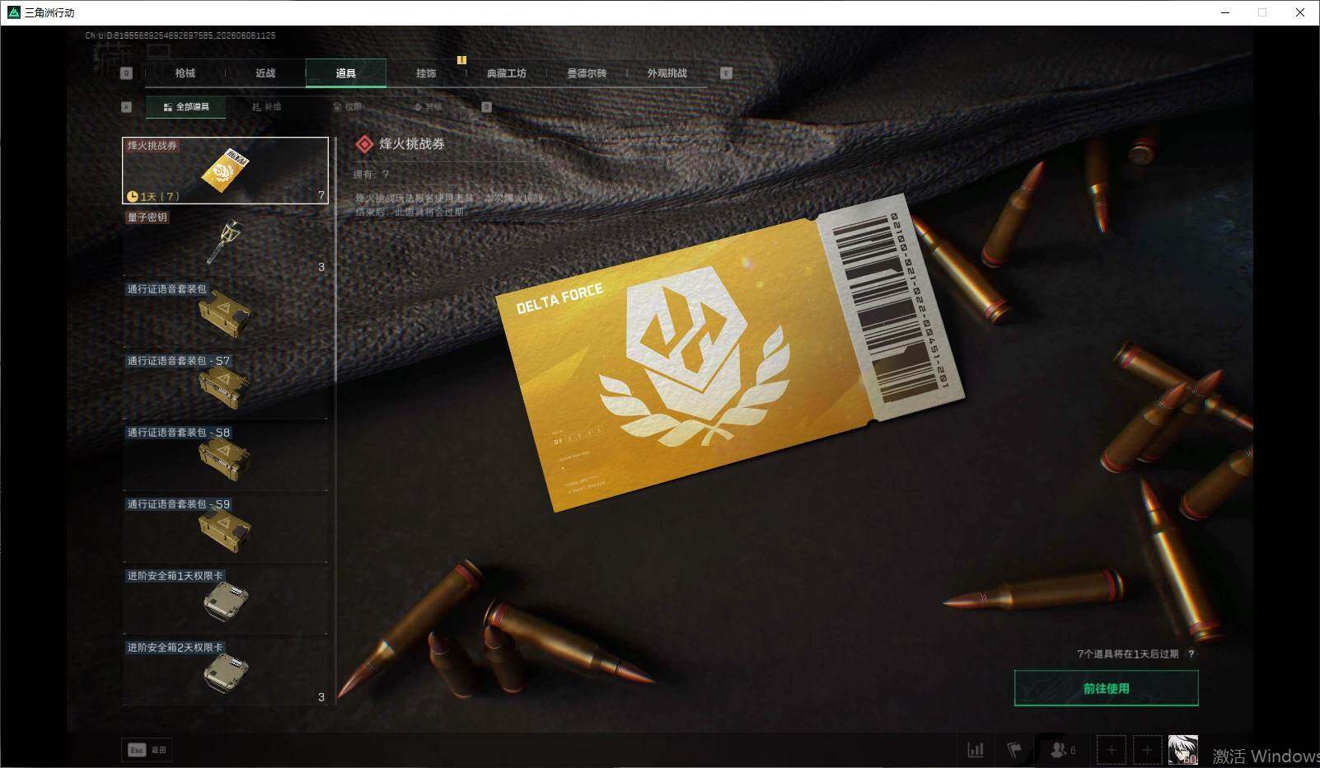Click the Esc 返回 back button
1320x768 pixels.
[x=147, y=750]
